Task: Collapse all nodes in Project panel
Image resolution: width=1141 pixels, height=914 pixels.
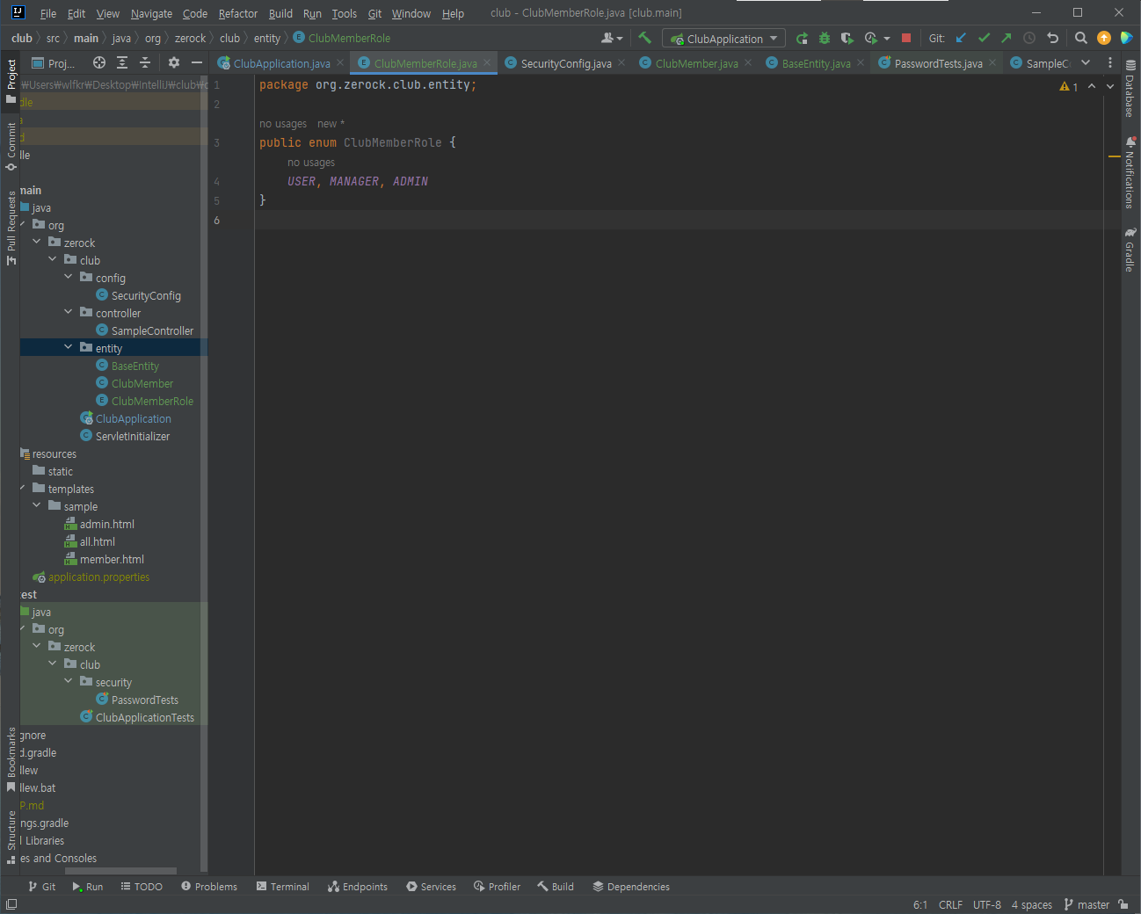Action: [145, 62]
